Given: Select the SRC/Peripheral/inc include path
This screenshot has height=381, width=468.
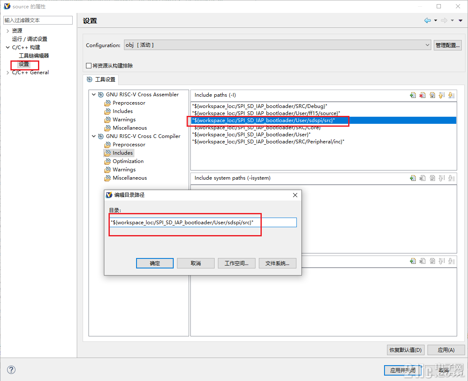Looking at the screenshot, I should (268, 142).
